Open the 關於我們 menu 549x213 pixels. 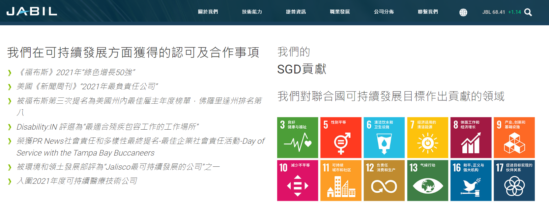point(208,12)
